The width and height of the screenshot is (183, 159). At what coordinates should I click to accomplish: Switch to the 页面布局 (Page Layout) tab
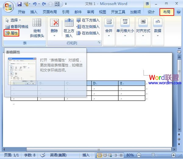[x=50, y=12]
